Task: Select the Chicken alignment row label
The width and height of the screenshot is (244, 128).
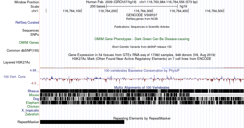Action: pos(33,106)
